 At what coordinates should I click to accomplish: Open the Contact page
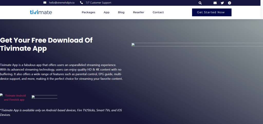point(158,12)
